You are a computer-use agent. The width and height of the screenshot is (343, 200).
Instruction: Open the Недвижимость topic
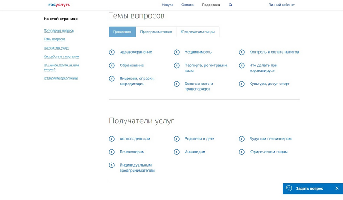coord(198,52)
